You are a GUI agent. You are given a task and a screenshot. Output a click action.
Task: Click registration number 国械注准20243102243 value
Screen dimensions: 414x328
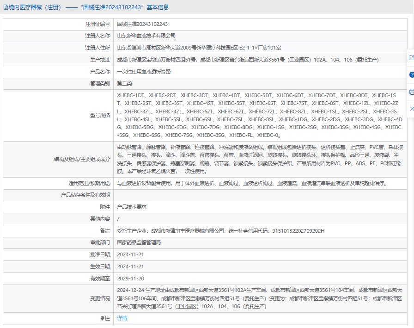142,24
